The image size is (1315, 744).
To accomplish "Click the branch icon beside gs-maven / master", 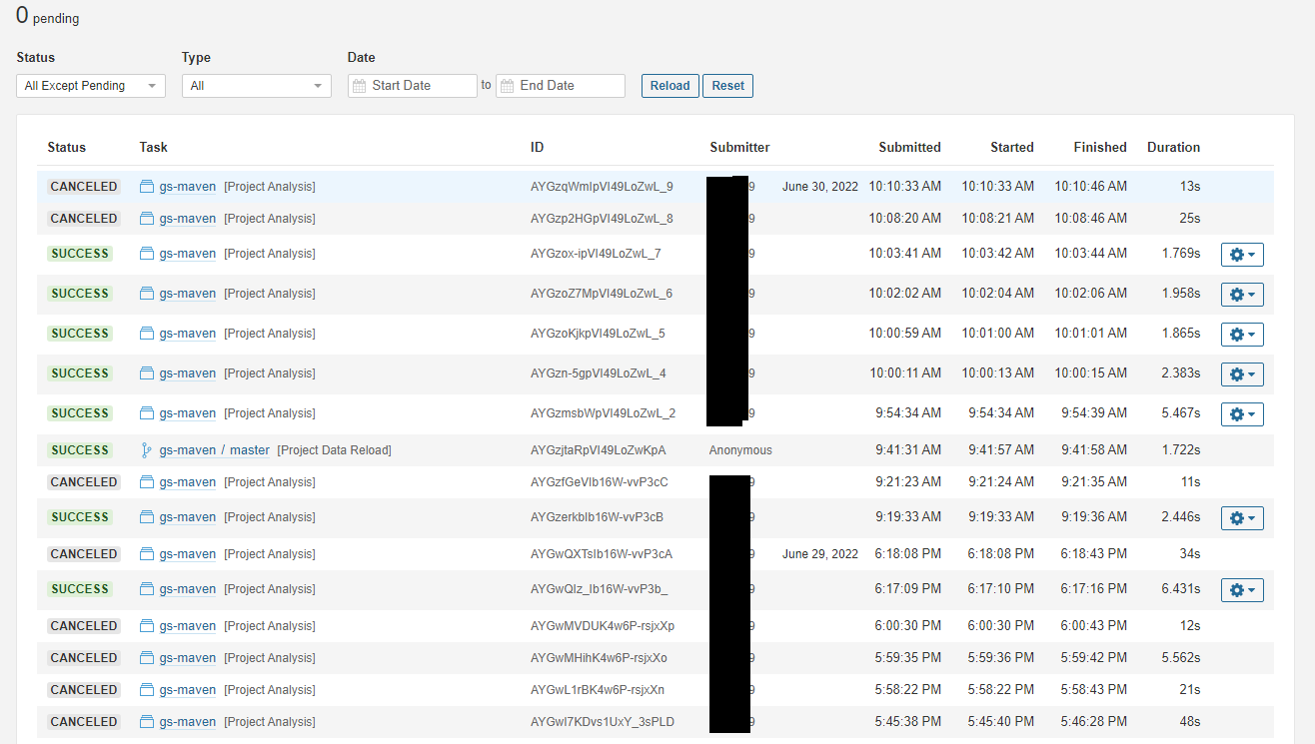I will (147, 450).
